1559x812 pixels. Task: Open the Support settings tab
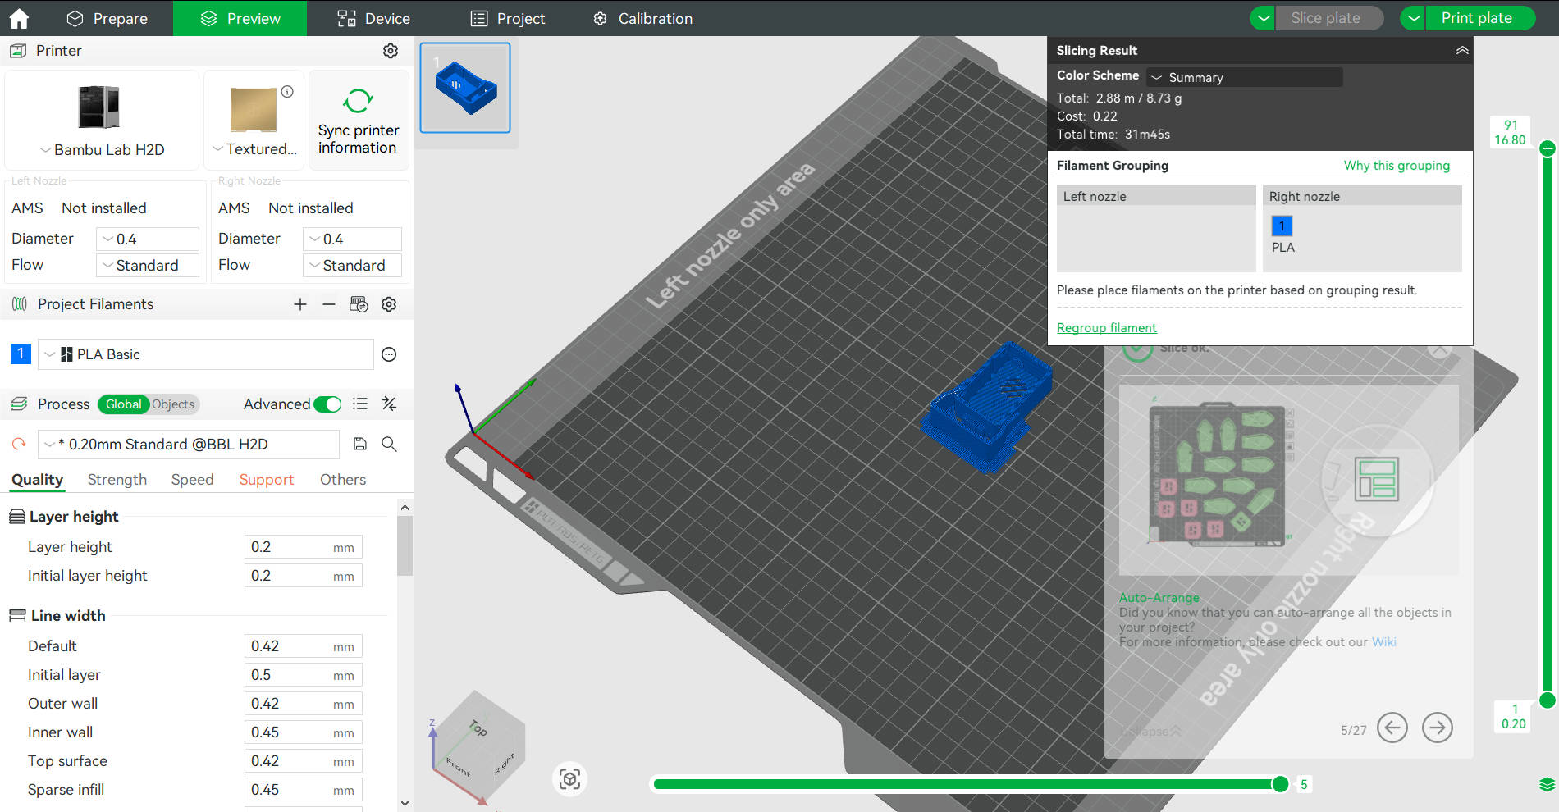(266, 480)
